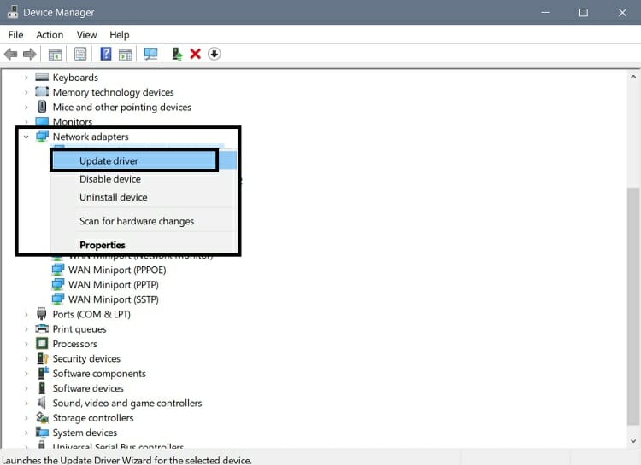Image resolution: width=641 pixels, height=465 pixels.
Task: Click the Show/Hide console tree toolbar icon
Action: click(55, 55)
